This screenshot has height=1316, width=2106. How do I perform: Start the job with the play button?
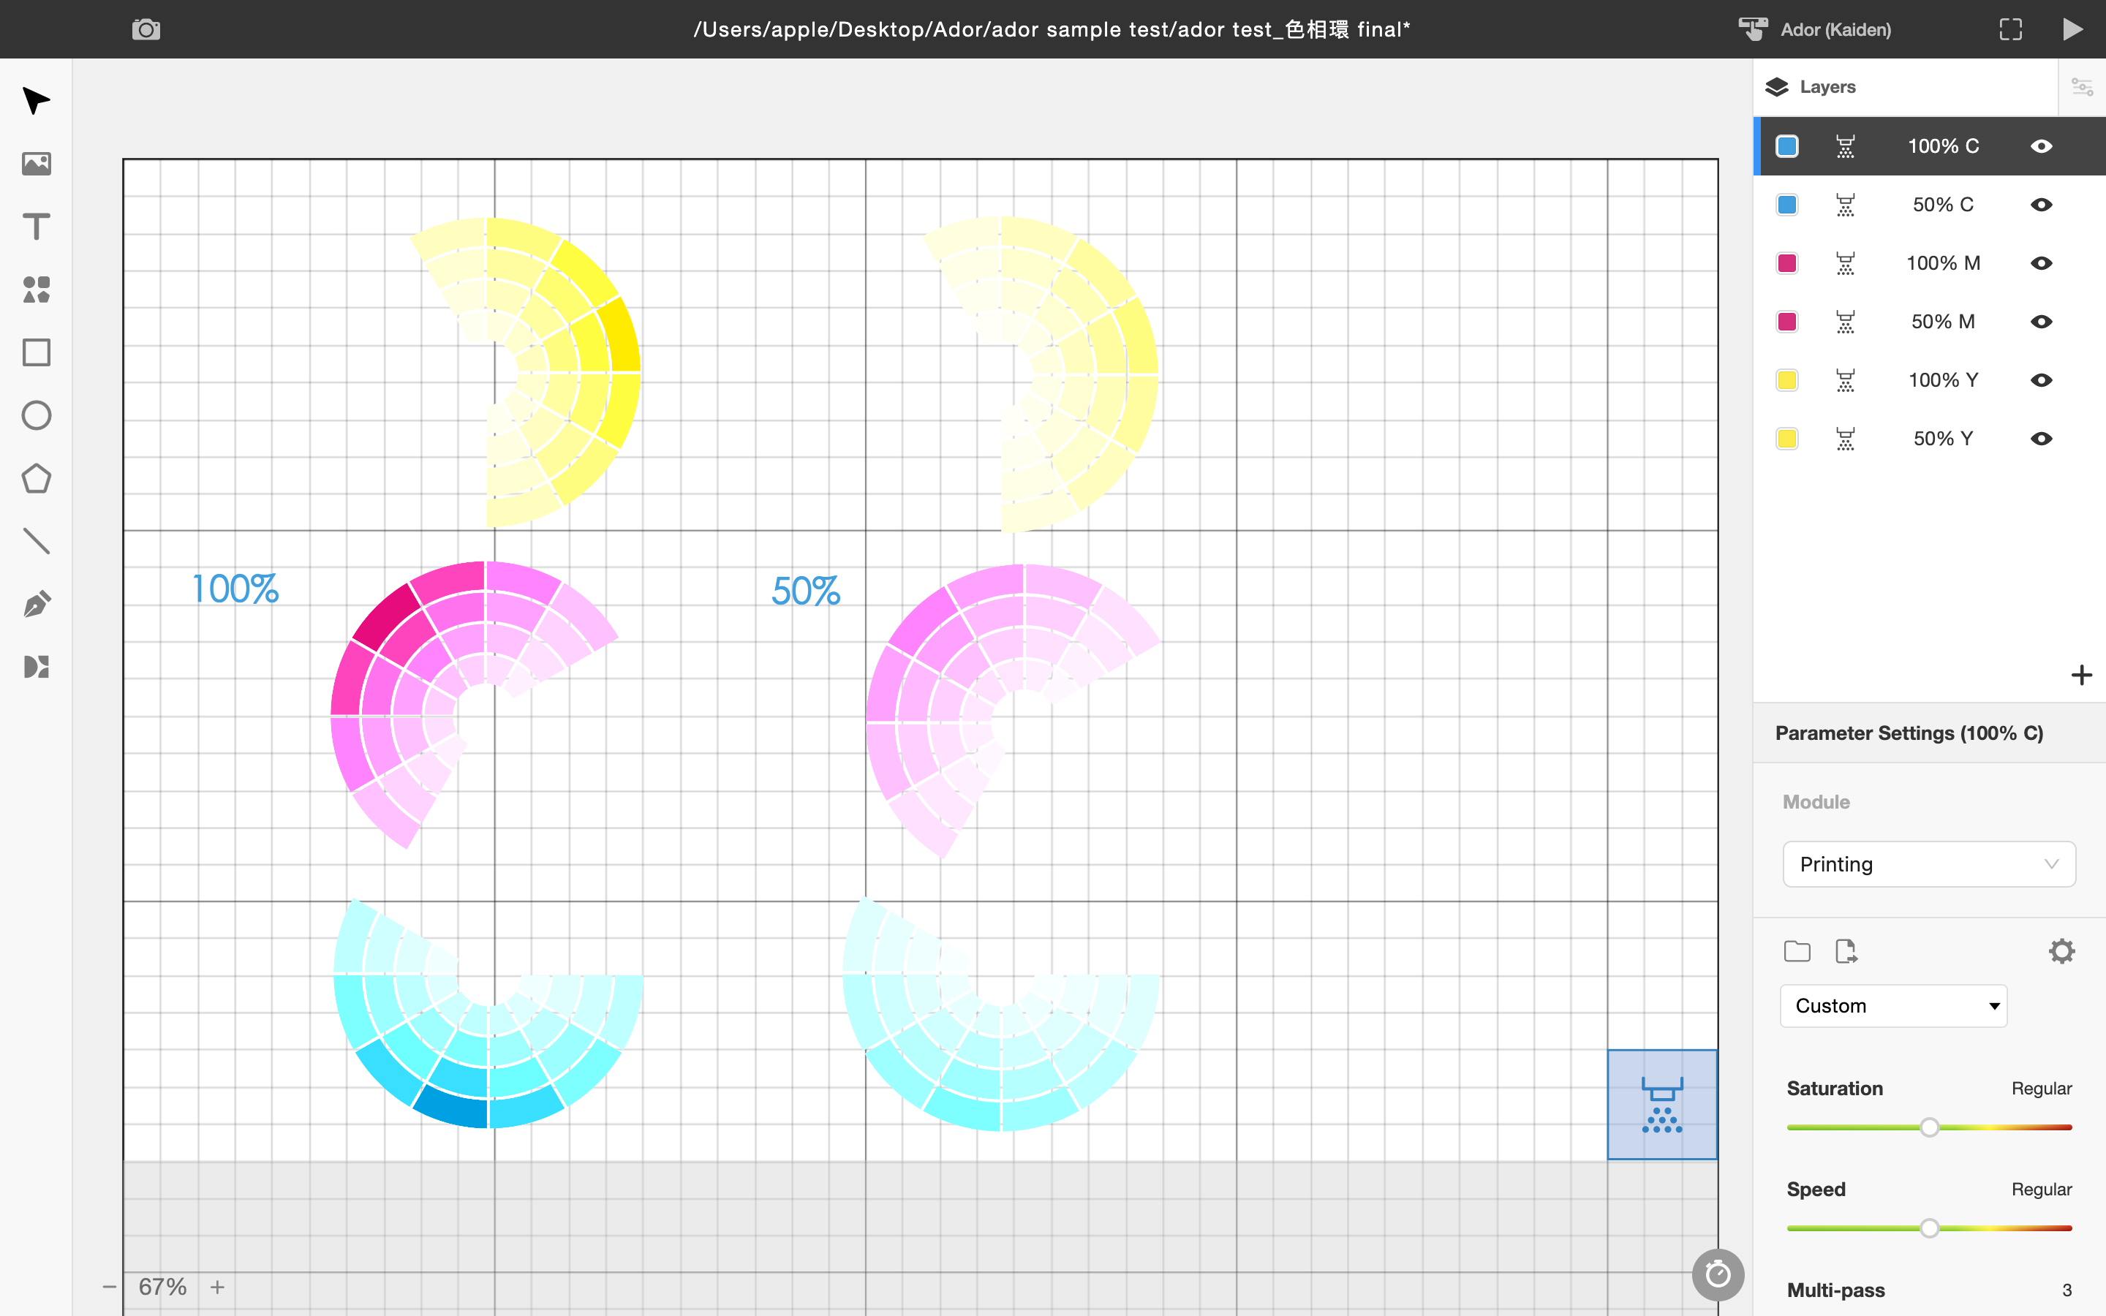click(2074, 29)
